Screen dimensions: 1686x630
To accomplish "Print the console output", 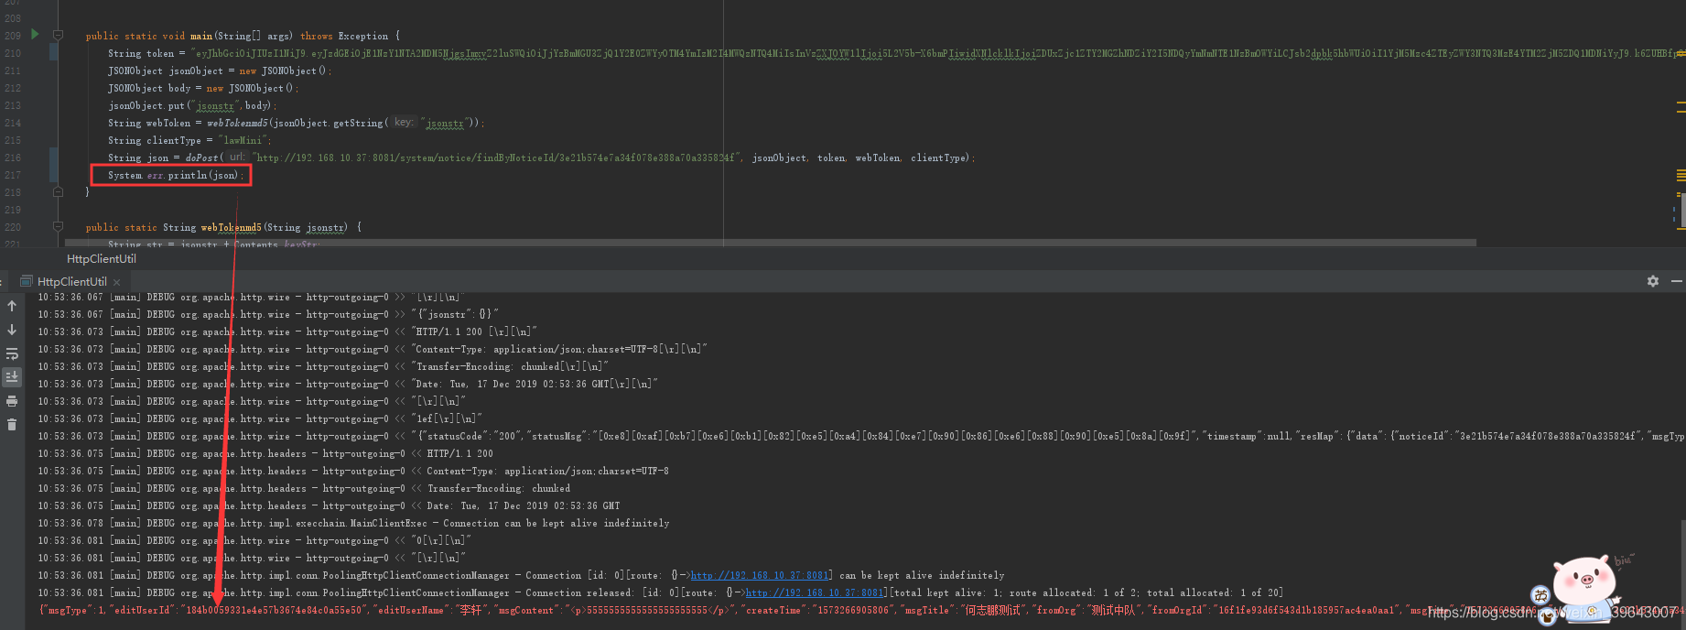I will coord(12,401).
